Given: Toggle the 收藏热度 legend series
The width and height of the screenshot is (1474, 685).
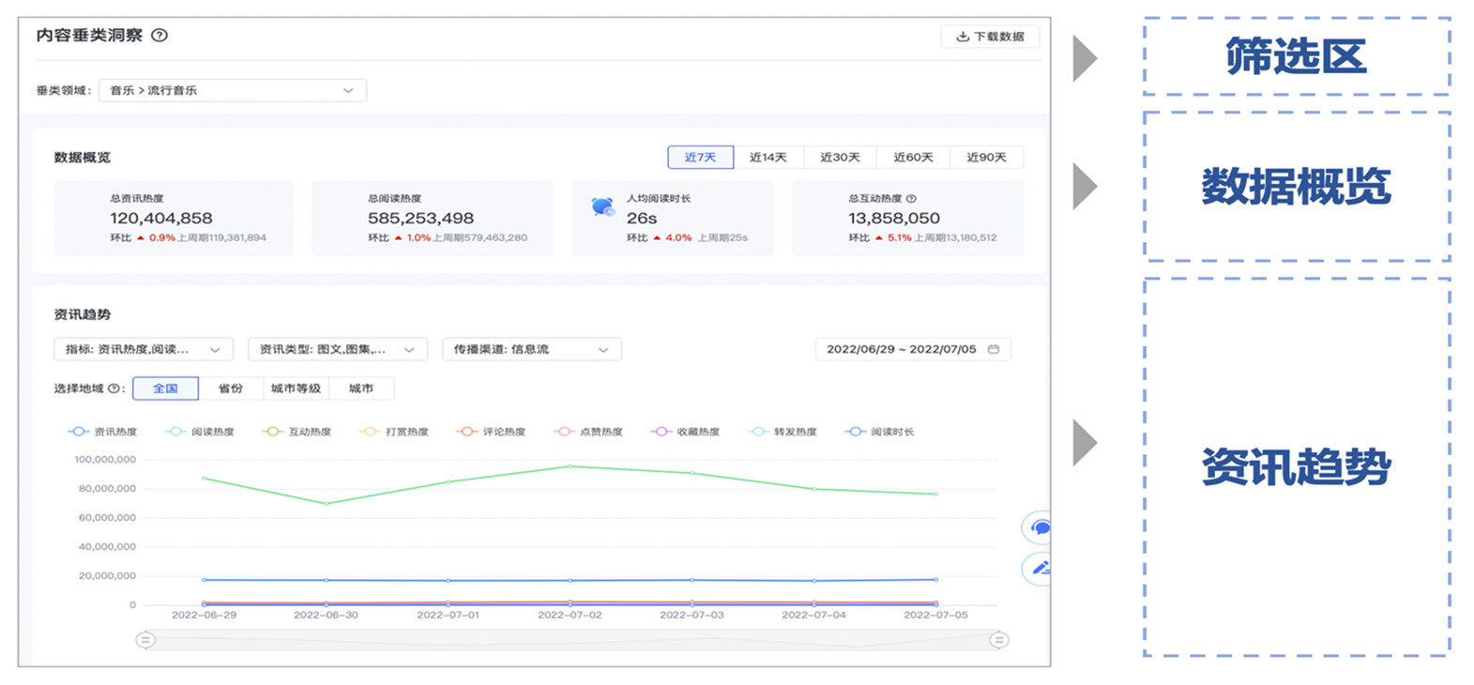Looking at the screenshot, I should pos(685,432).
